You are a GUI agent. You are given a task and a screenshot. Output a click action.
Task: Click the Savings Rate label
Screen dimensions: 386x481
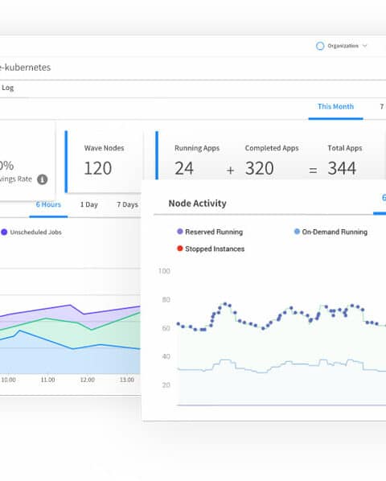(x=16, y=179)
